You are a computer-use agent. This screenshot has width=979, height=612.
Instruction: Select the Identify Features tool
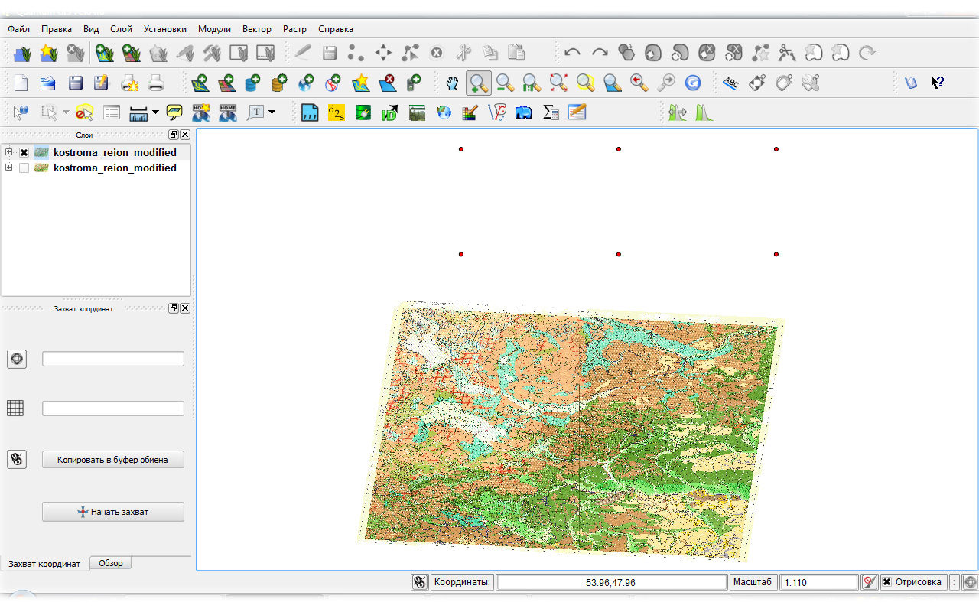(21, 113)
